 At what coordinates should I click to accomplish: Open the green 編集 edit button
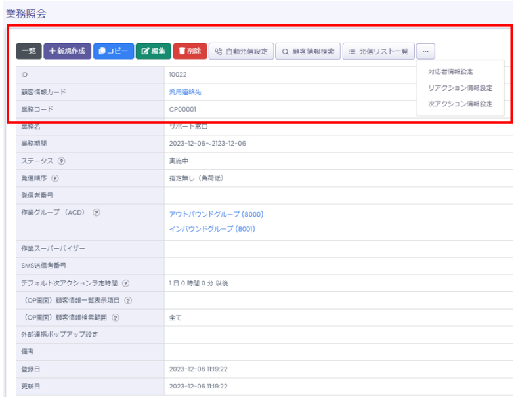point(153,51)
